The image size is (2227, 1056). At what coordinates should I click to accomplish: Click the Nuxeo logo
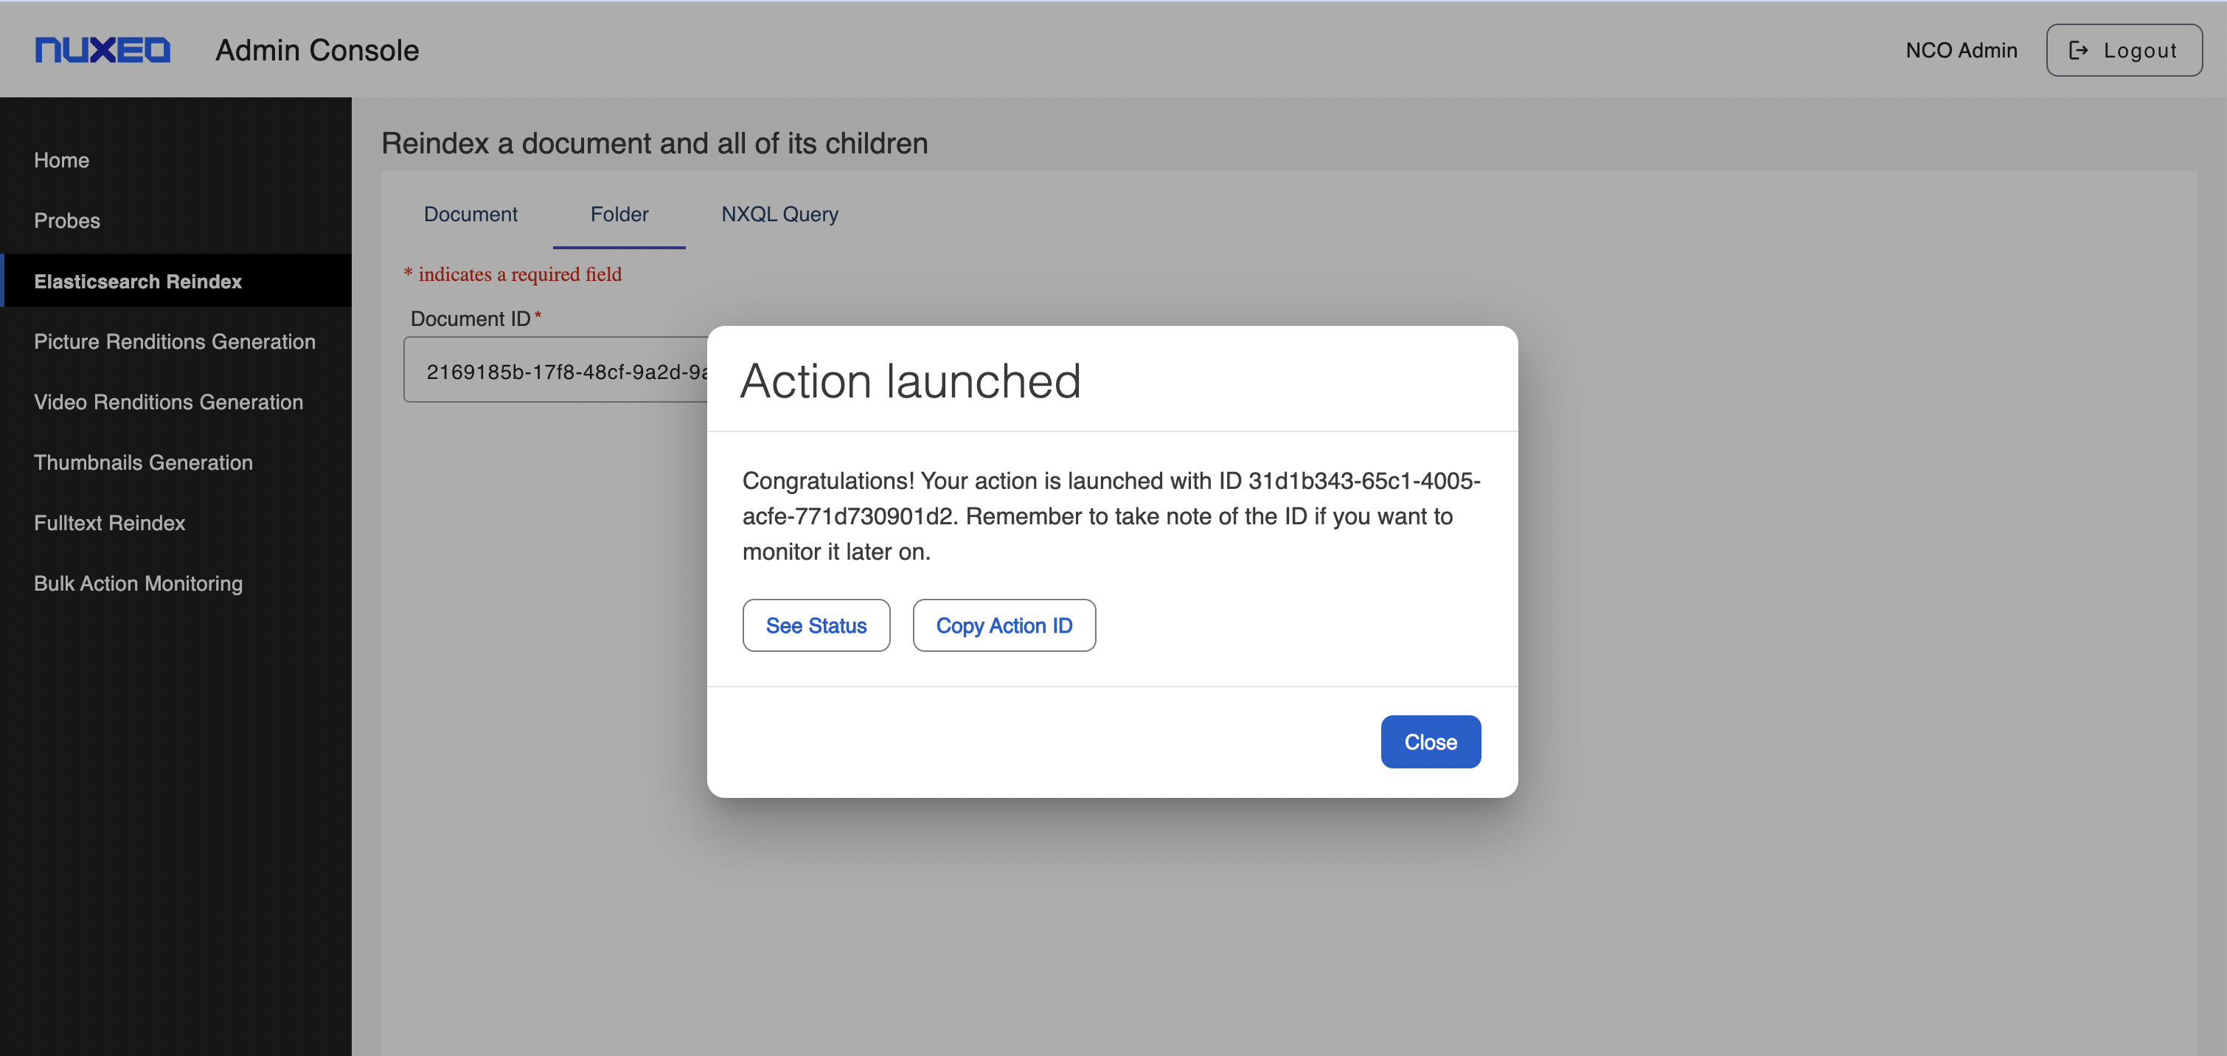pyautogui.click(x=102, y=50)
